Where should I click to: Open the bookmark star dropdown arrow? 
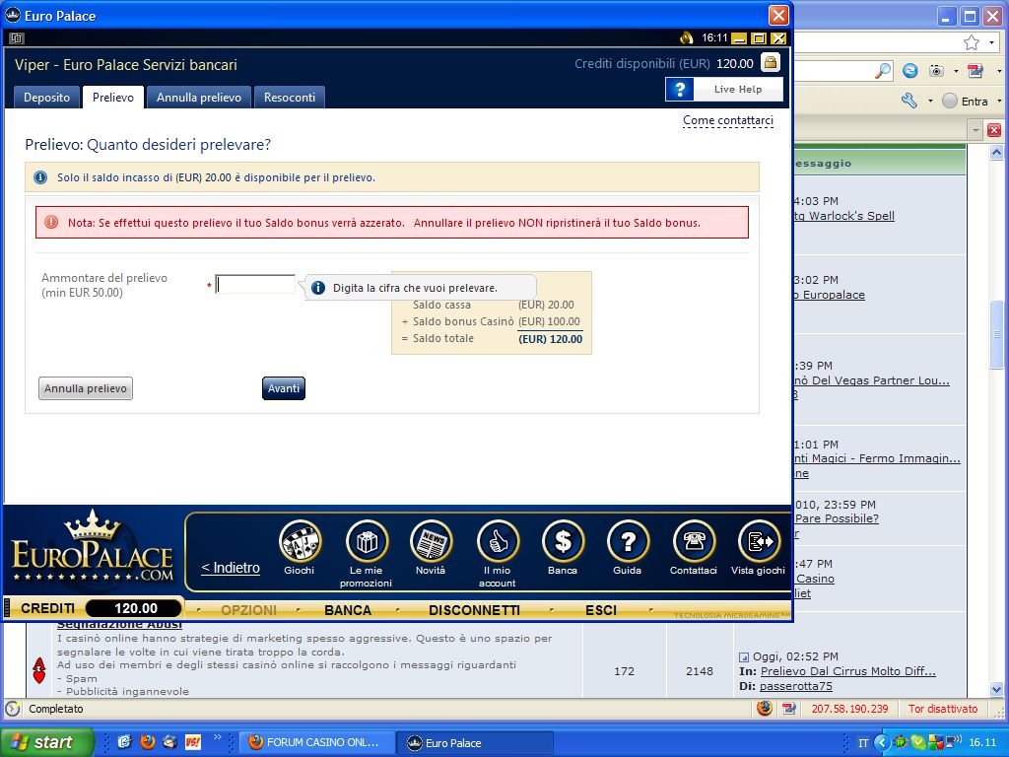tap(991, 43)
